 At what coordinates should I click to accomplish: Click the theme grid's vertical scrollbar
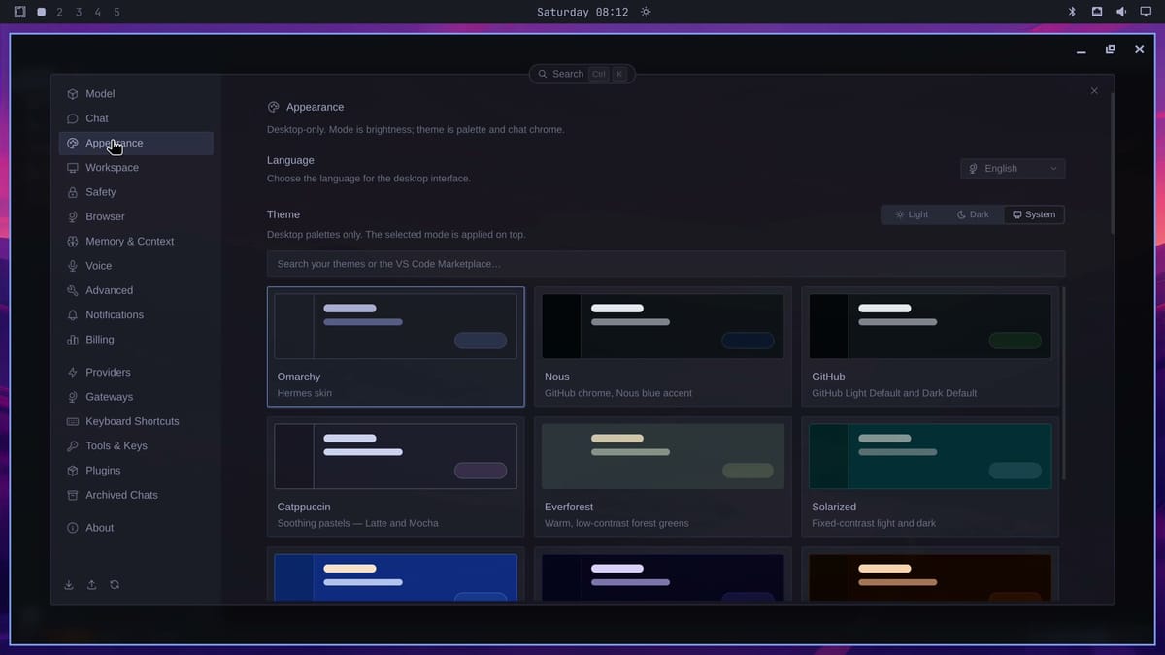coord(1064,383)
